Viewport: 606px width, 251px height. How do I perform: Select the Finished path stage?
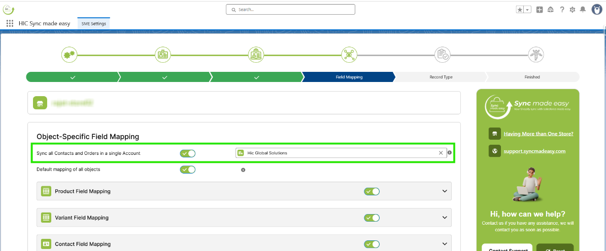[532, 77]
